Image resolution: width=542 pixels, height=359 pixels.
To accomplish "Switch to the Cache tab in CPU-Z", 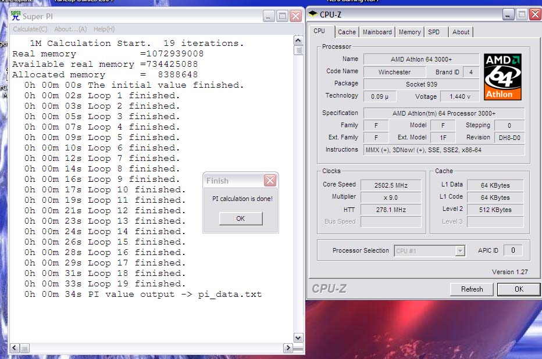I will pos(347,32).
